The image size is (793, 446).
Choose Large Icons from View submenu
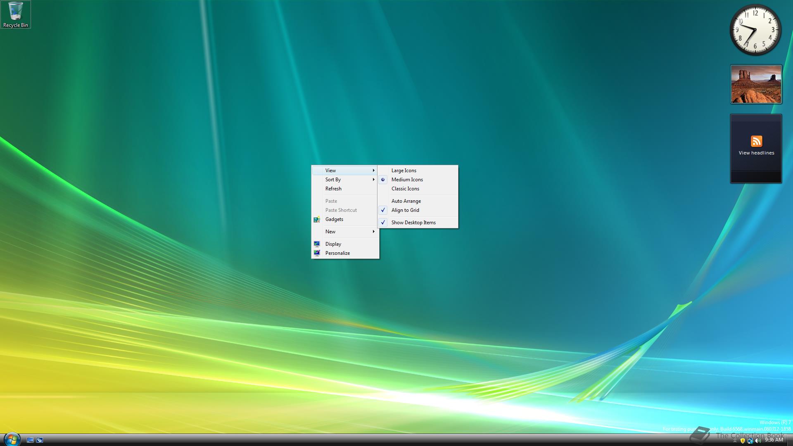pyautogui.click(x=404, y=171)
